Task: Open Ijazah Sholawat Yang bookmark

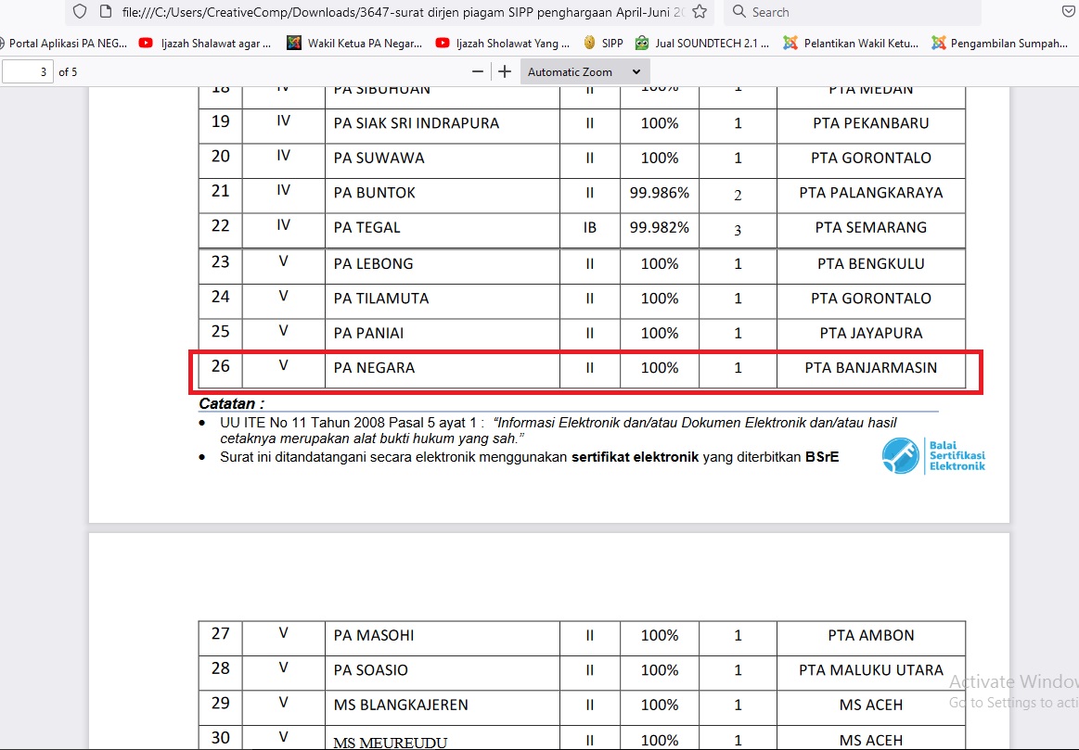Action: 503,44
